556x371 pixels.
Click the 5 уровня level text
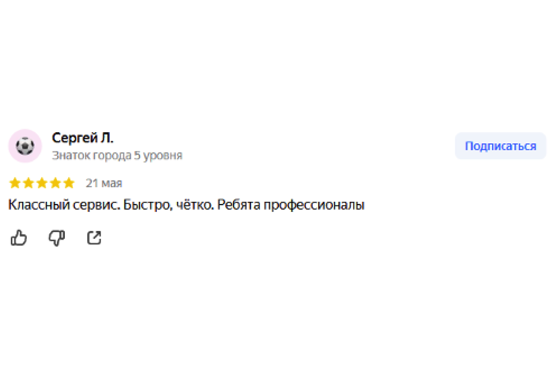158,155
